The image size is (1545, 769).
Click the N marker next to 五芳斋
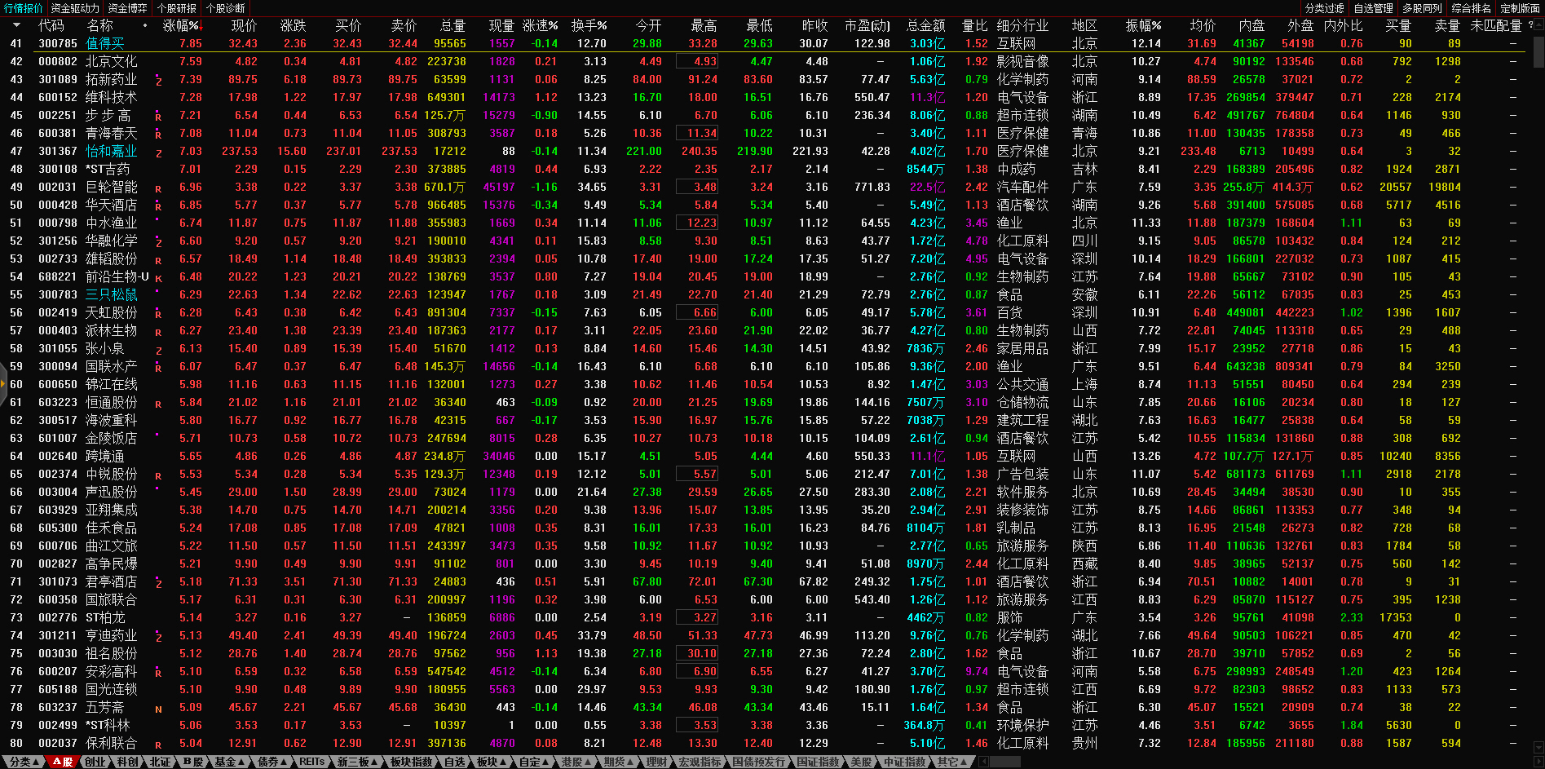pos(158,709)
